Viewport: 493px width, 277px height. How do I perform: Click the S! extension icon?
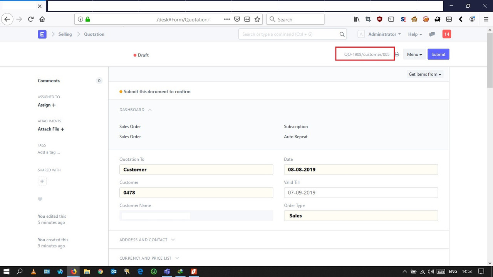tap(403, 19)
